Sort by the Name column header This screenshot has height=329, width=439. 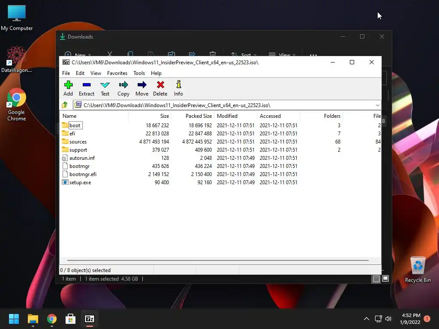point(94,116)
